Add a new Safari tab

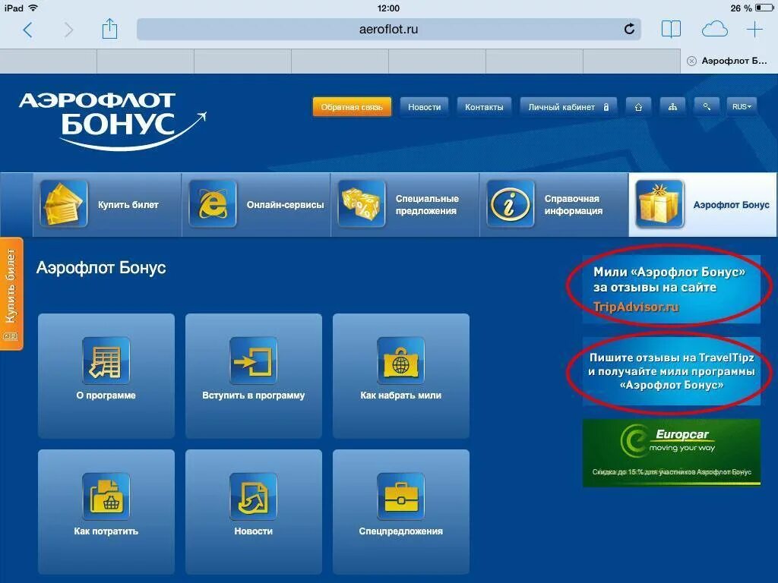754,30
